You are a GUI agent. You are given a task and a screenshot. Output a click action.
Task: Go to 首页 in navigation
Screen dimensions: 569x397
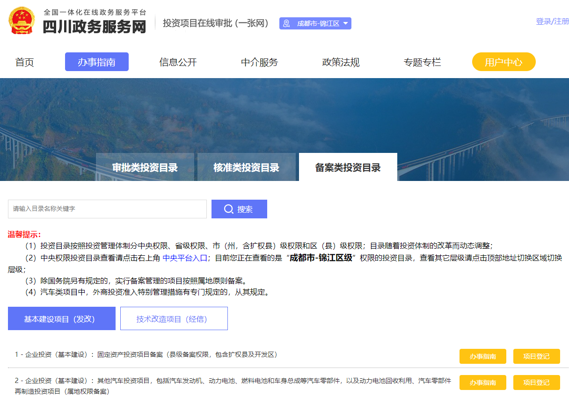[x=24, y=62]
